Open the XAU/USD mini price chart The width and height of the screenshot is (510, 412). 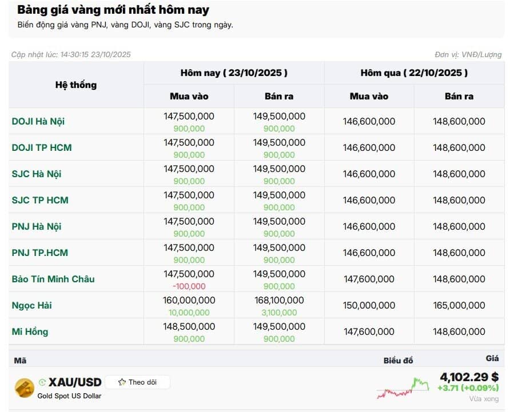pyautogui.click(x=403, y=388)
